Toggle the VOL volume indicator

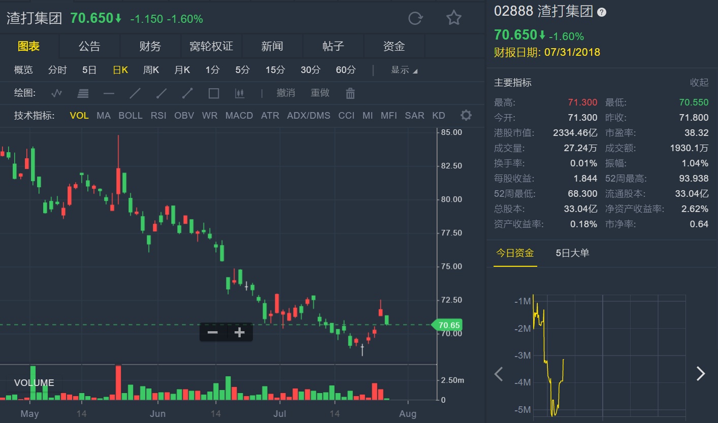[79, 116]
